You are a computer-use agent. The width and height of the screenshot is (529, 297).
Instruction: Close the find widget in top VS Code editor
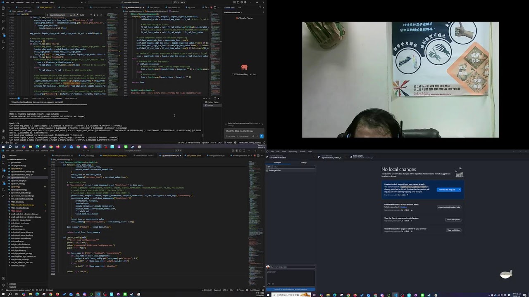pos(101,15)
